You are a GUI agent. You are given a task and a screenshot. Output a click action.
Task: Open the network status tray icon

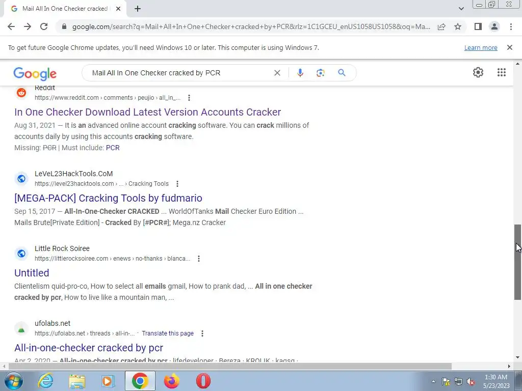coord(458,381)
